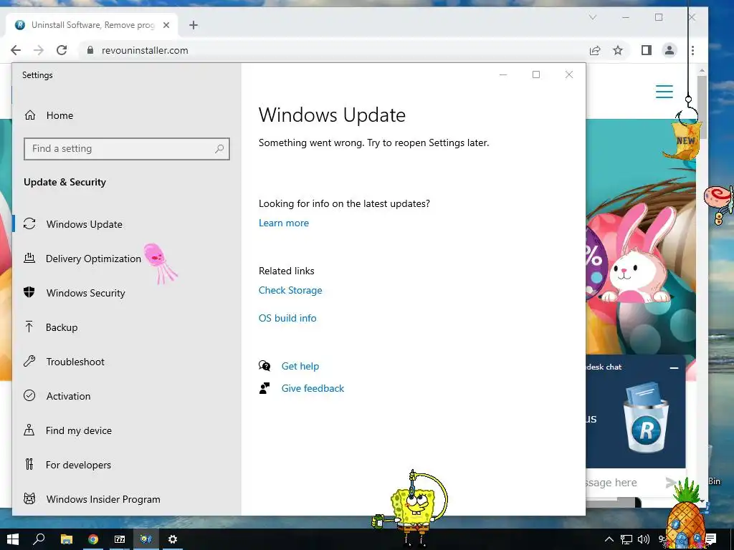Close the Uninstall Software browser tab
The height and width of the screenshot is (550, 734).
point(166,25)
